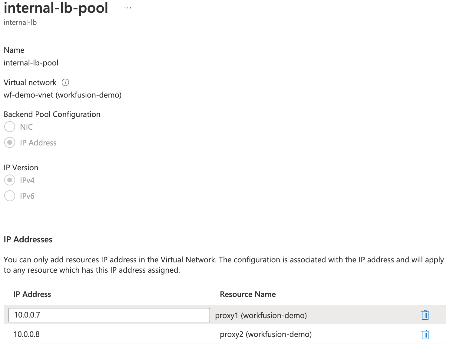Select the IP Address radio button
Viewport: 450px width, 346px height.
pos(10,142)
